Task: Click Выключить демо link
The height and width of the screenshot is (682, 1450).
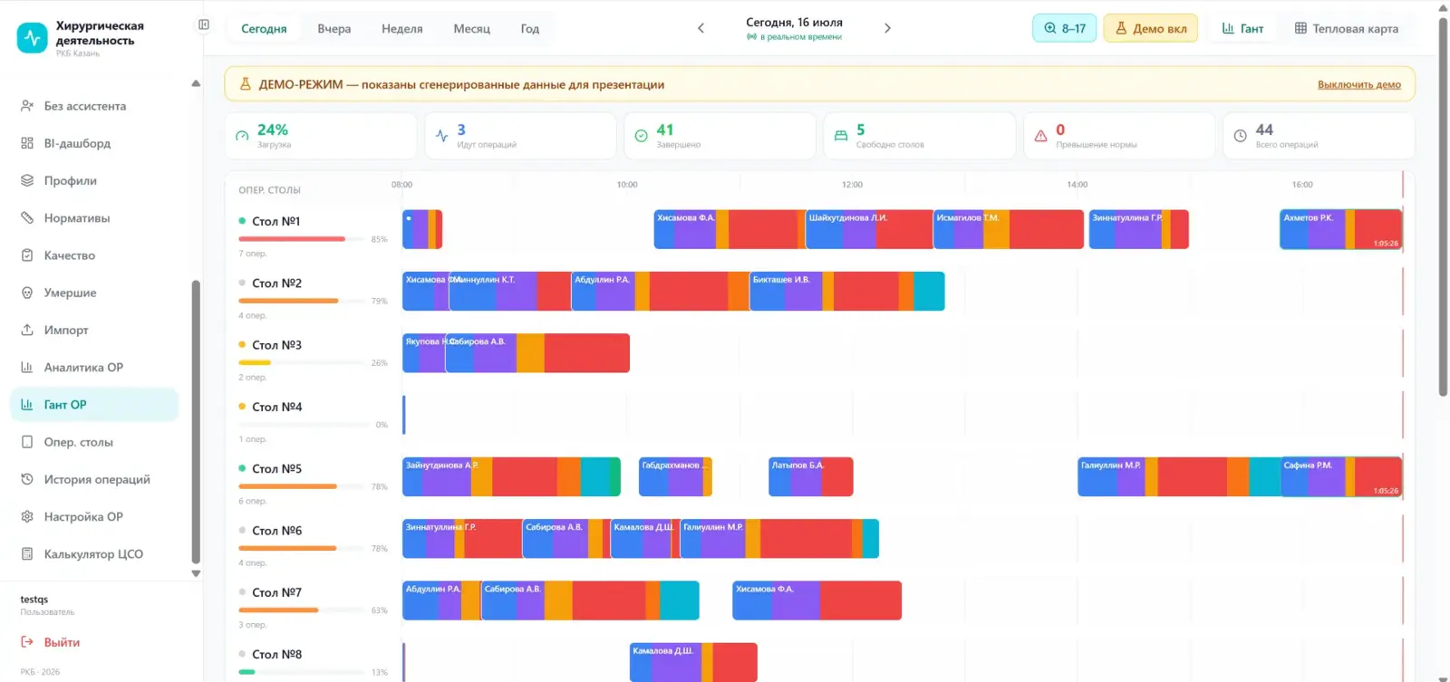Action: point(1358,84)
